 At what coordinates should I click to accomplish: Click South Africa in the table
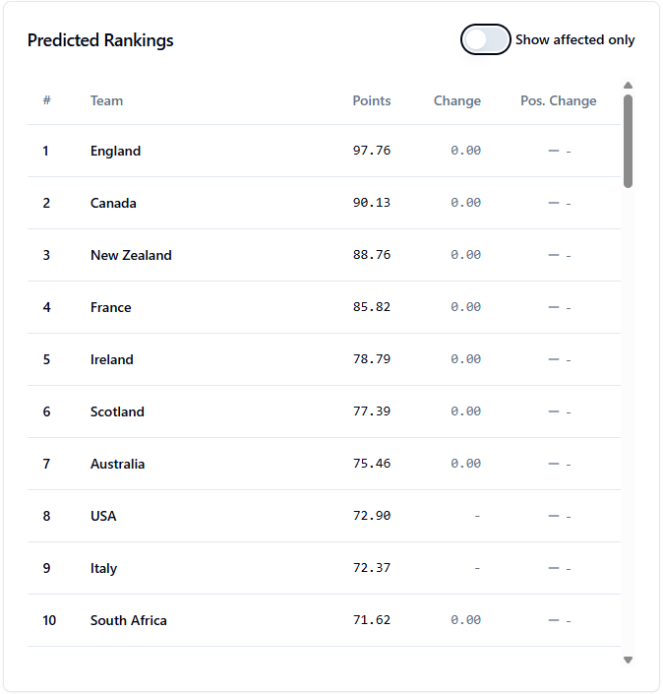(128, 620)
